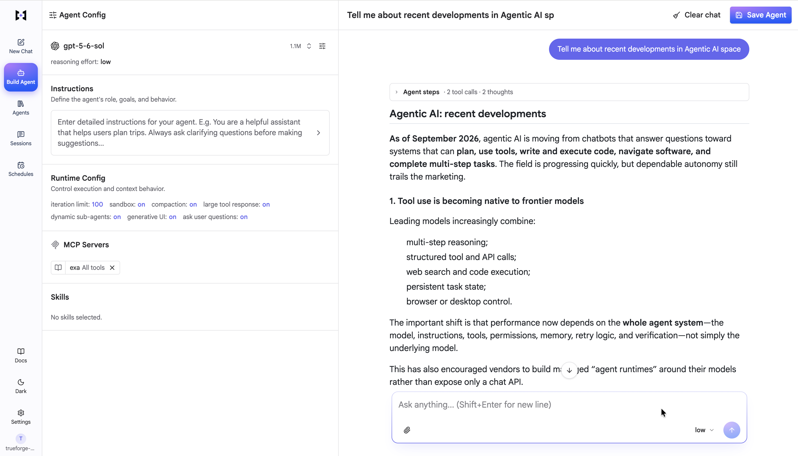Click the trueforge user avatar
The height and width of the screenshot is (456, 798).
coord(21,439)
